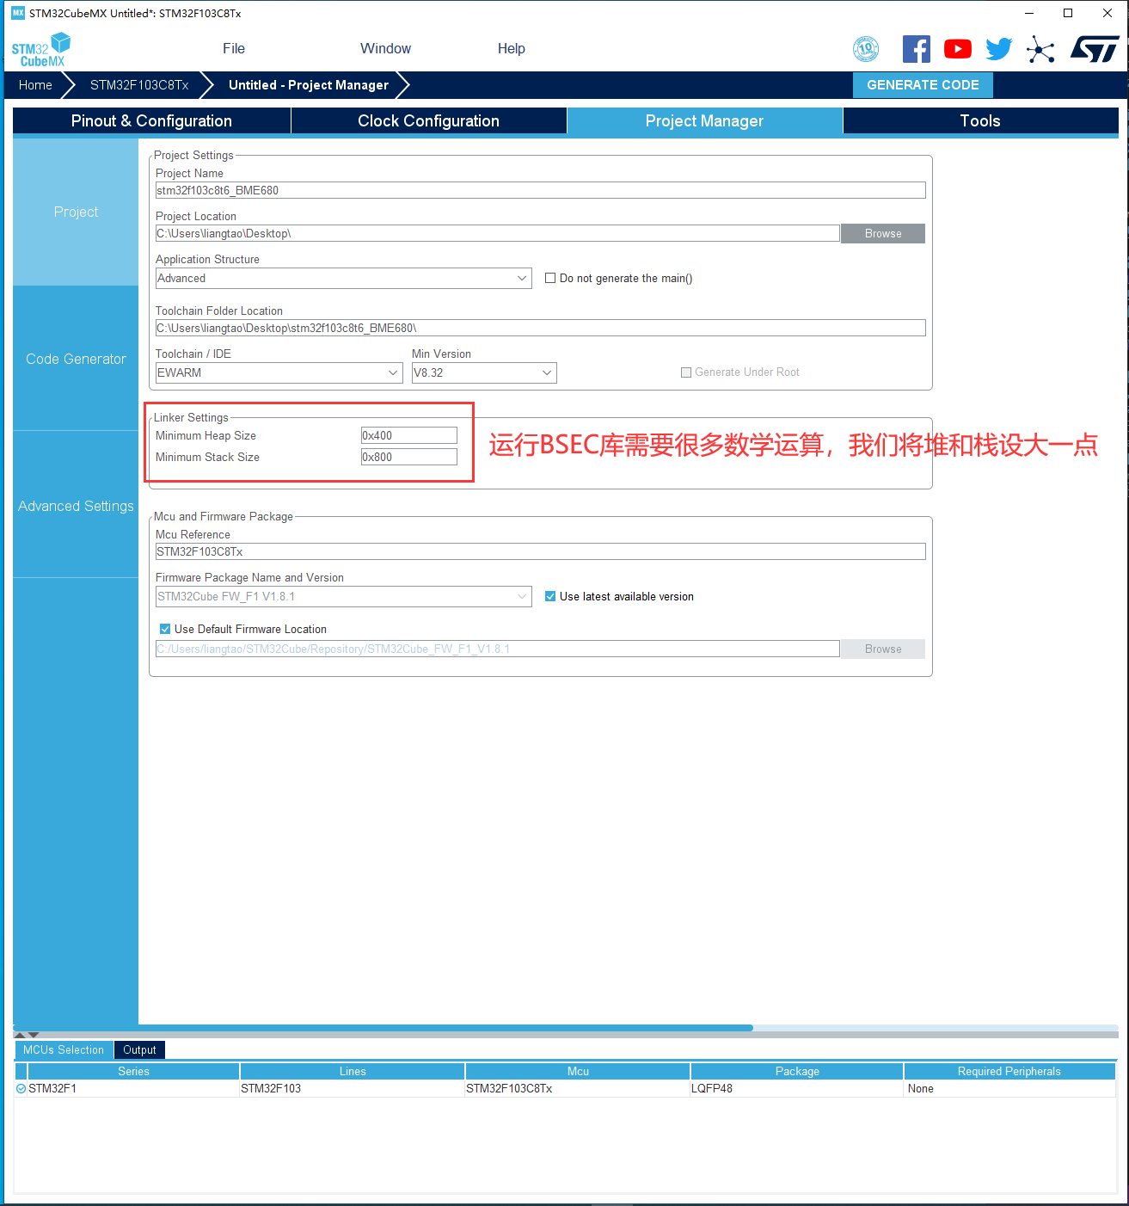Image resolution: width=1129 pixels, height=1206 pixels.
Task: Click the 10-year anniversary badge icon
Action: coord(866,49)
